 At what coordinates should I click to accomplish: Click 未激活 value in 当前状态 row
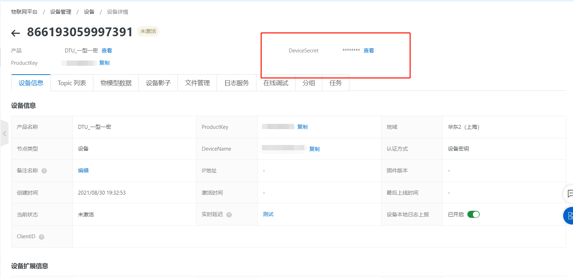pos(86,215)
